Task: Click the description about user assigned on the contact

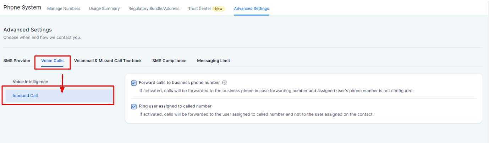Action: [x=256, y=114]
